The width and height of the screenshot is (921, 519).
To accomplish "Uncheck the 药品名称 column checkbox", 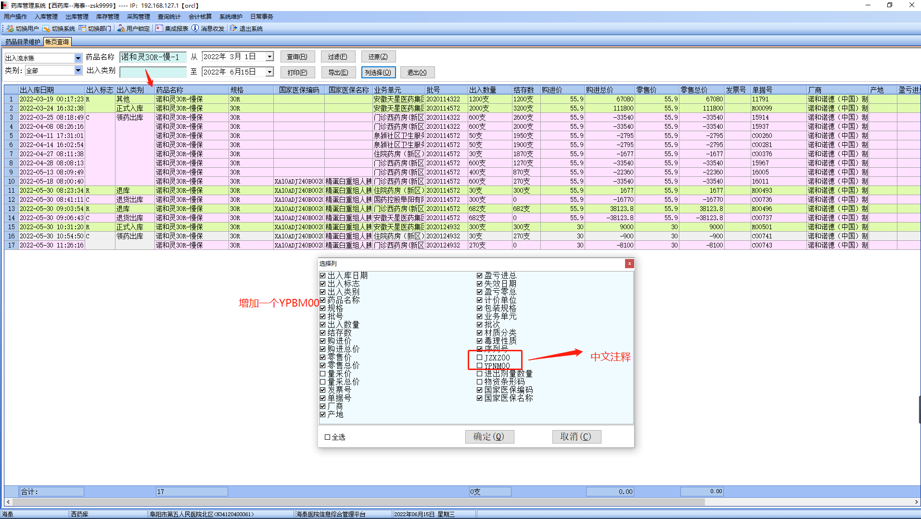I will click(x=323, y=300).
